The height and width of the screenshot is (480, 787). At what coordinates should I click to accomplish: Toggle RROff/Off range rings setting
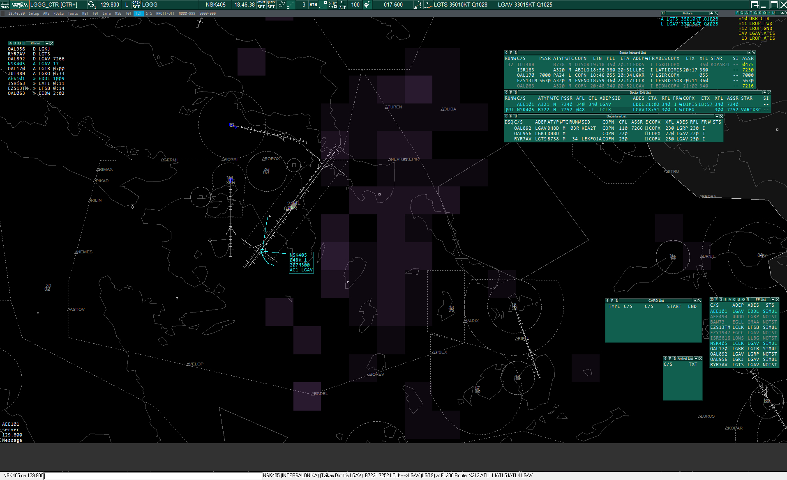tap(165, 14)
